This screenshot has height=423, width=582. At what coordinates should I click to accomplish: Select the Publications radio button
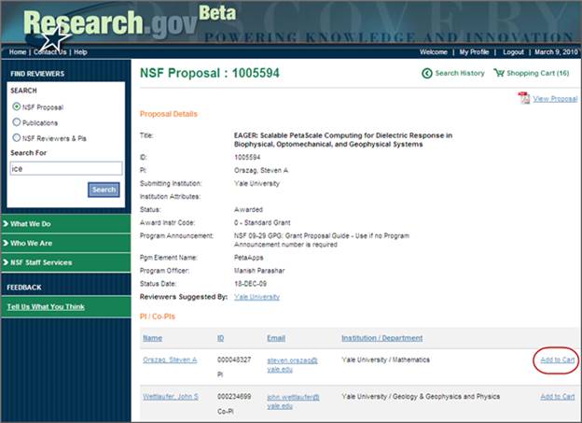(x=16, y=122)
